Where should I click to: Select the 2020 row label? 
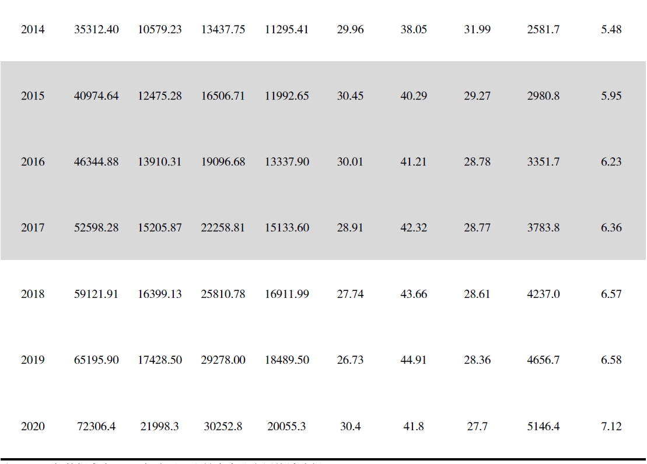[x=33, y=427]
